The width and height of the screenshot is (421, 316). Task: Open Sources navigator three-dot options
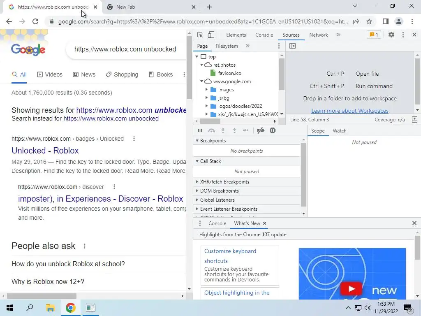point(279,46)
